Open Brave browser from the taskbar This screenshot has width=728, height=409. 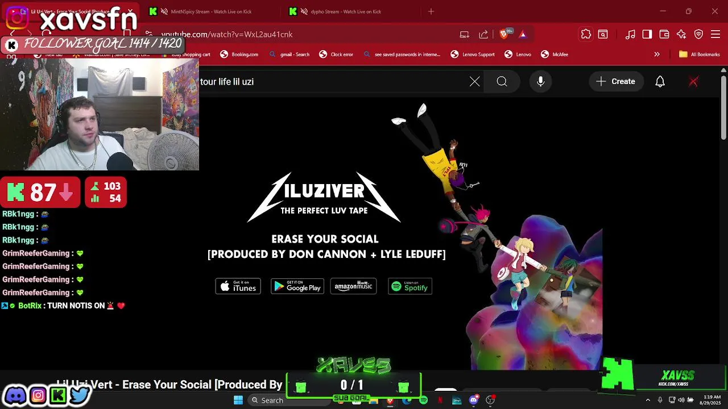[x=390, y=400]
